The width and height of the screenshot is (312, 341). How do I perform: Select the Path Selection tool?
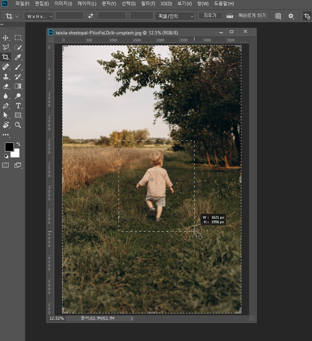click(x=6, y=115)
